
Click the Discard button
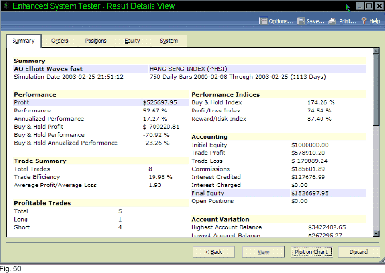point(359,252)
